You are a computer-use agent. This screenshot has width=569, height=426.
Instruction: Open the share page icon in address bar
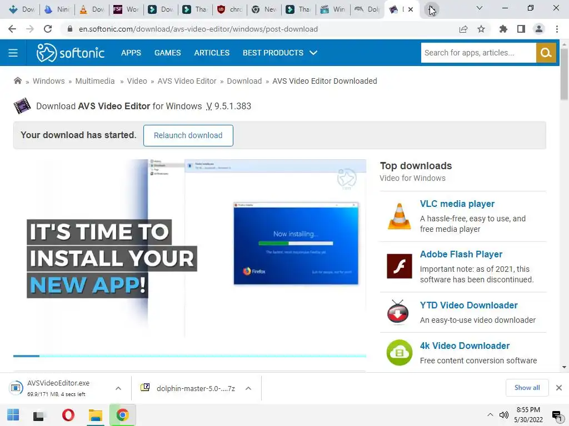click(x=463, y=29)
